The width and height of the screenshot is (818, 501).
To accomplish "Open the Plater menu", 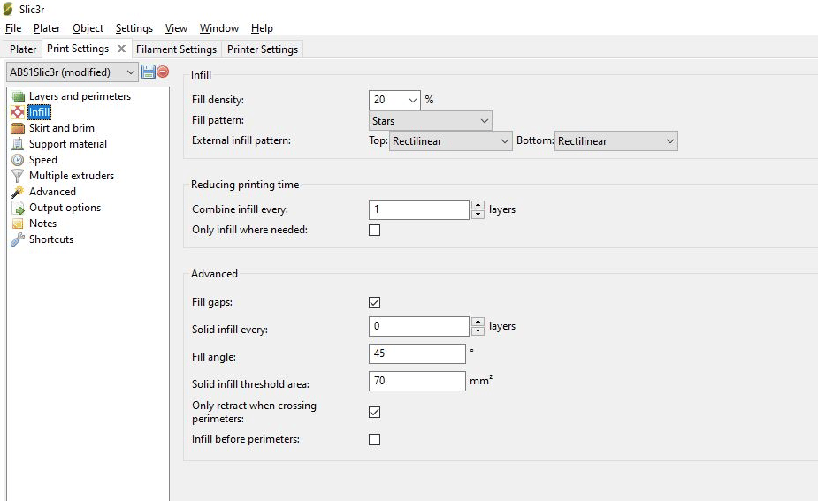I will coord(47,28).
